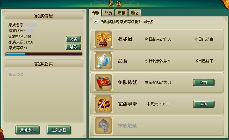
Task: Click the money tree (摇钱树) icon
Action: click(103, 39)
